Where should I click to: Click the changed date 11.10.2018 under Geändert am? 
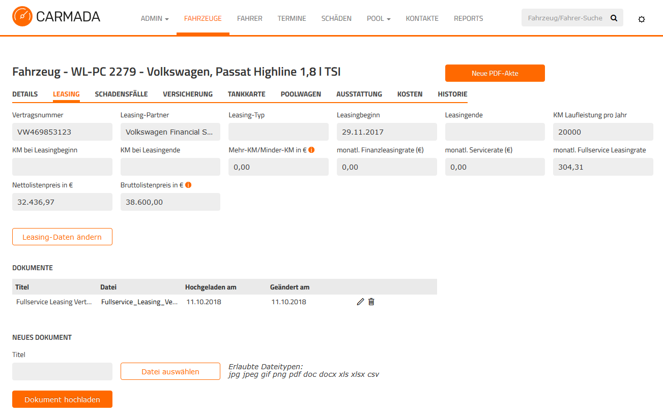[289, 302]
